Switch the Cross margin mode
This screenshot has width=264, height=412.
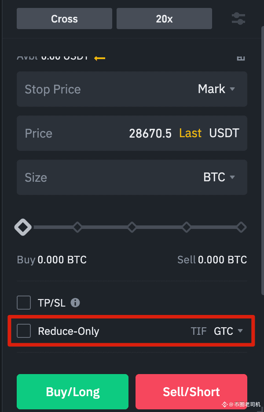coord(65,19)
